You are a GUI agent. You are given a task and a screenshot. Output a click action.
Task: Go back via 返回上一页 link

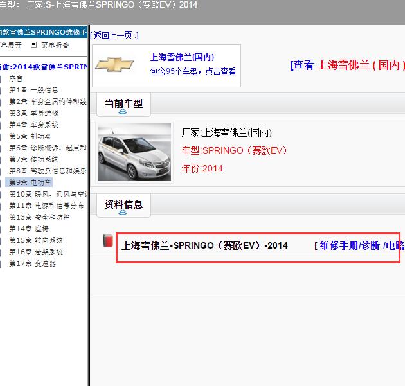(x=114, y=35)
